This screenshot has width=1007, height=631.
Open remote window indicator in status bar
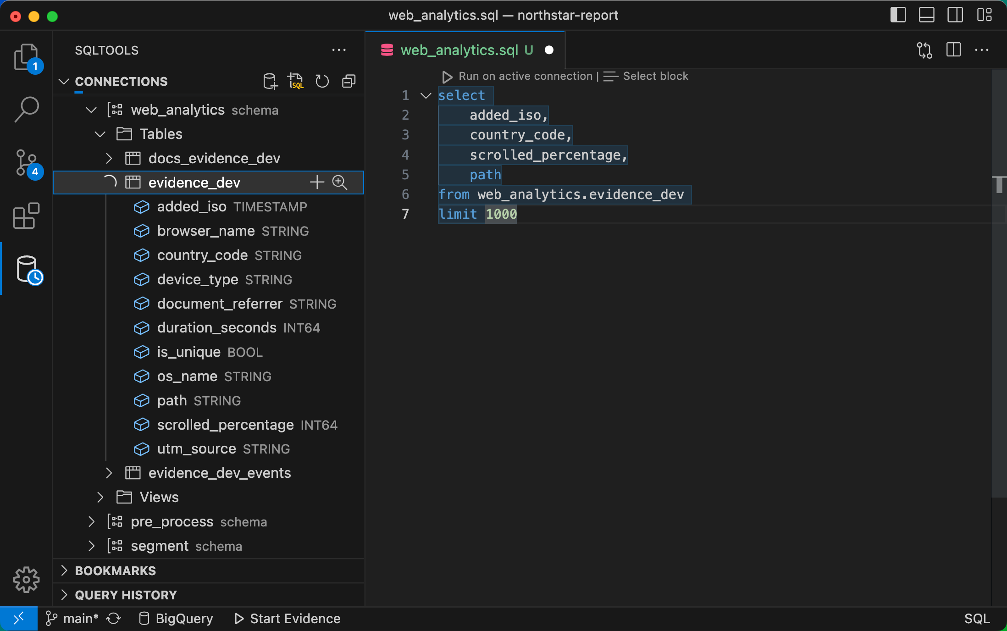pos(19,619)
